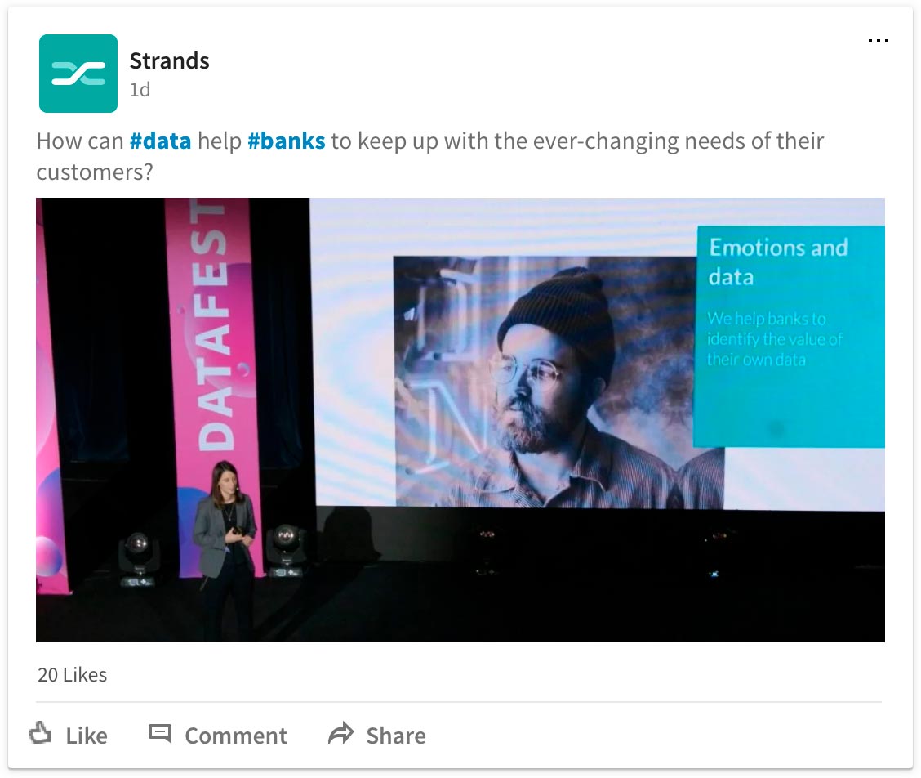
Task: Click the share arrow icon
Action: point(340,733)
